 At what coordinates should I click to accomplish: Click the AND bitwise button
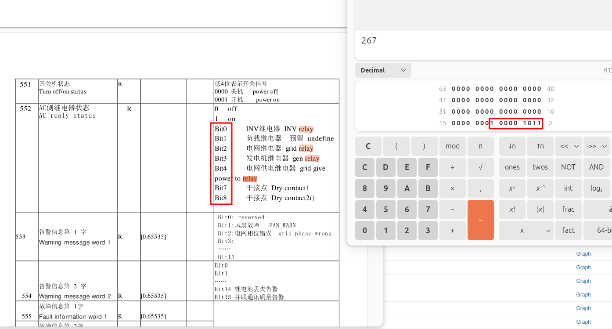point(596,167)
